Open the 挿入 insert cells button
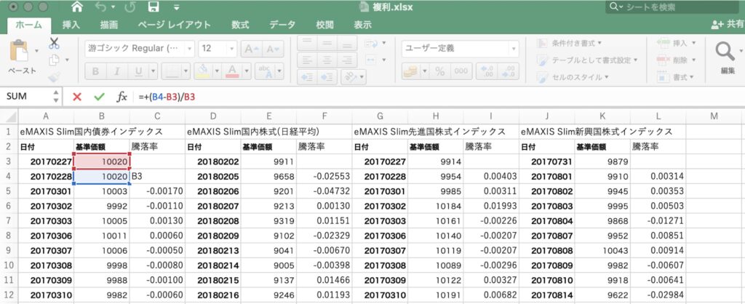Viewport: 745px width, 304px height. point(676,43)
